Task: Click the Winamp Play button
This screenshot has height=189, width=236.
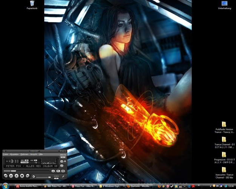Action: 11,176
